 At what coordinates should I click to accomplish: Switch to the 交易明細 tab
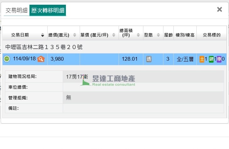(x=17, y=10)
